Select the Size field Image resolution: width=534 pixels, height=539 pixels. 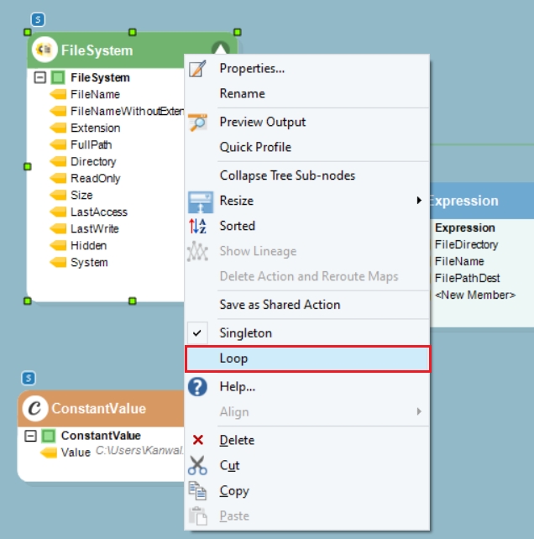click(x=81, y=196)
